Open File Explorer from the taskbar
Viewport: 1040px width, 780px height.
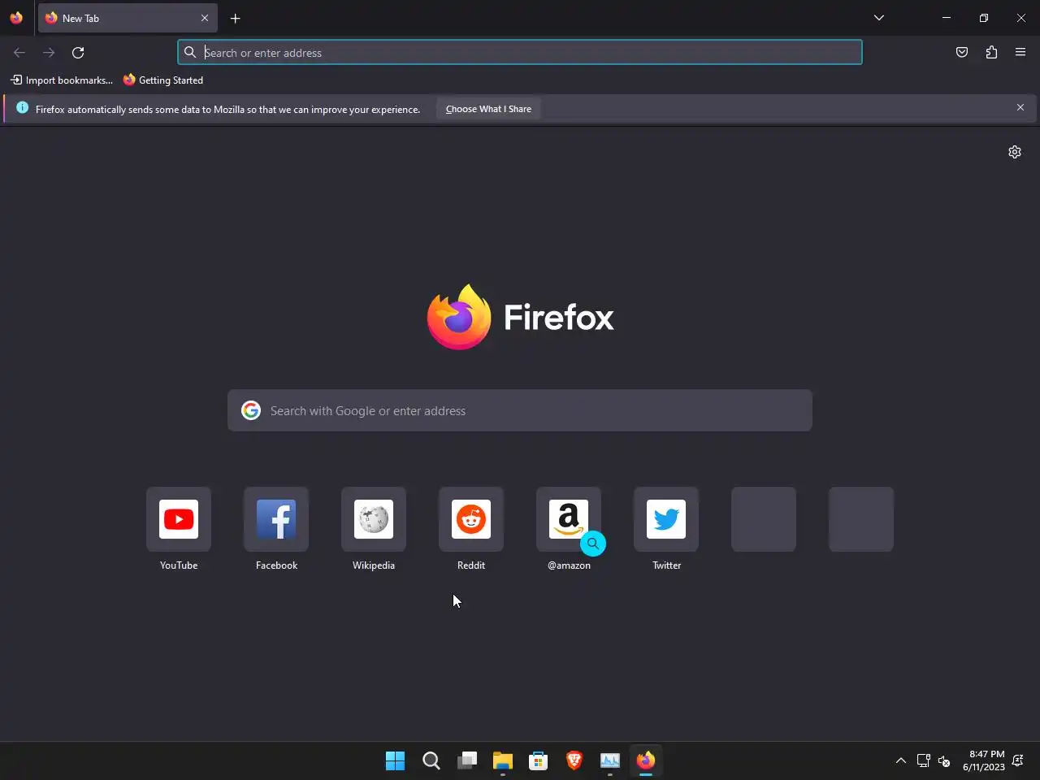point(503,760)
